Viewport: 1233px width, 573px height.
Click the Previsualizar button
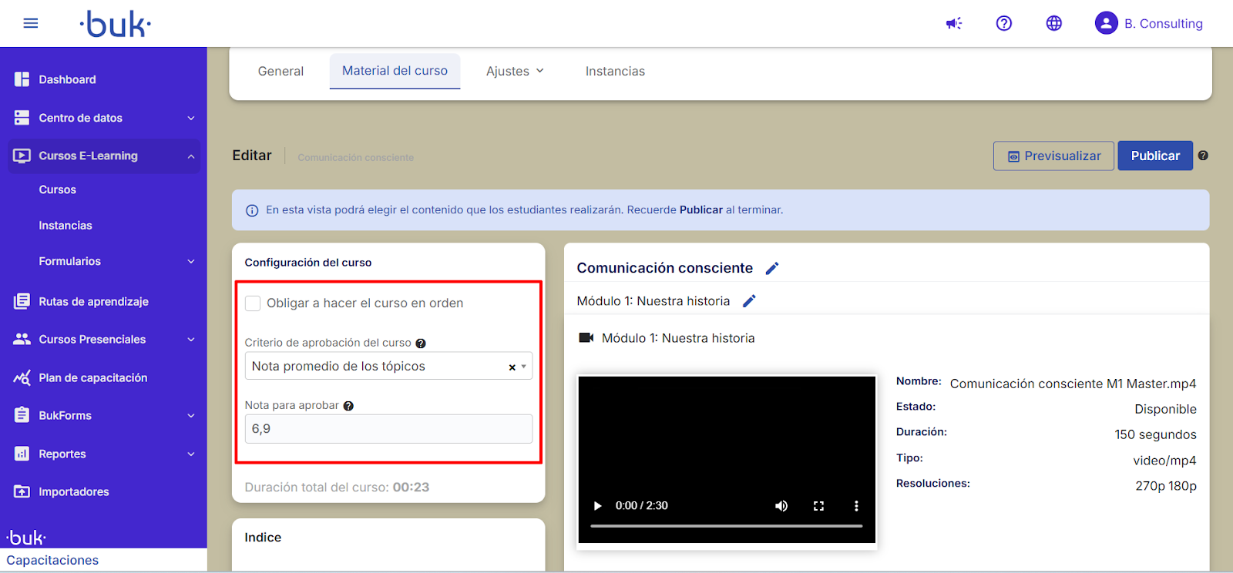(1053, 156)
